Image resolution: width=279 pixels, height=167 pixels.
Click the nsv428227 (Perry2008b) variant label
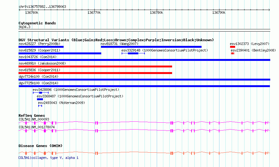[39, 44]
